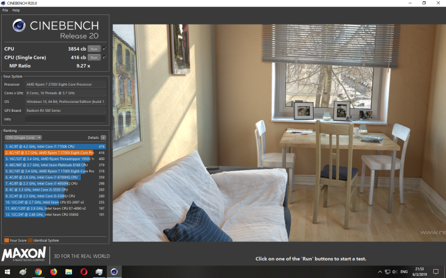This screenshot has height=278, width=446.
Task: Open Opera browser from taskbar
Action: tap(84, 272)
